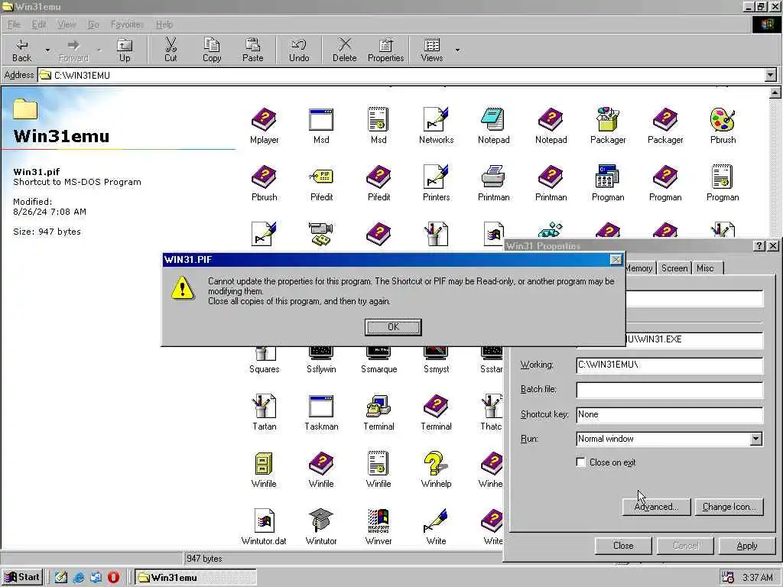The image size is (783, 587).
Task: Click the system tray clock
Action: (x=757, y=578)
